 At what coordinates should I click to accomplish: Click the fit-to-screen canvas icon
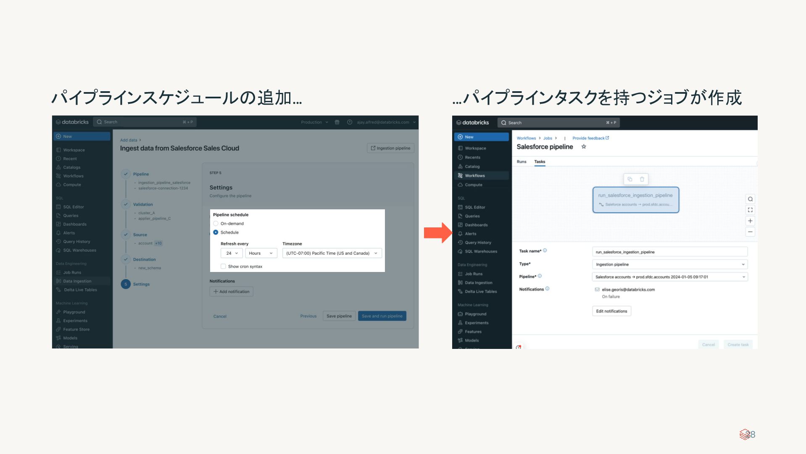point(750,210)
